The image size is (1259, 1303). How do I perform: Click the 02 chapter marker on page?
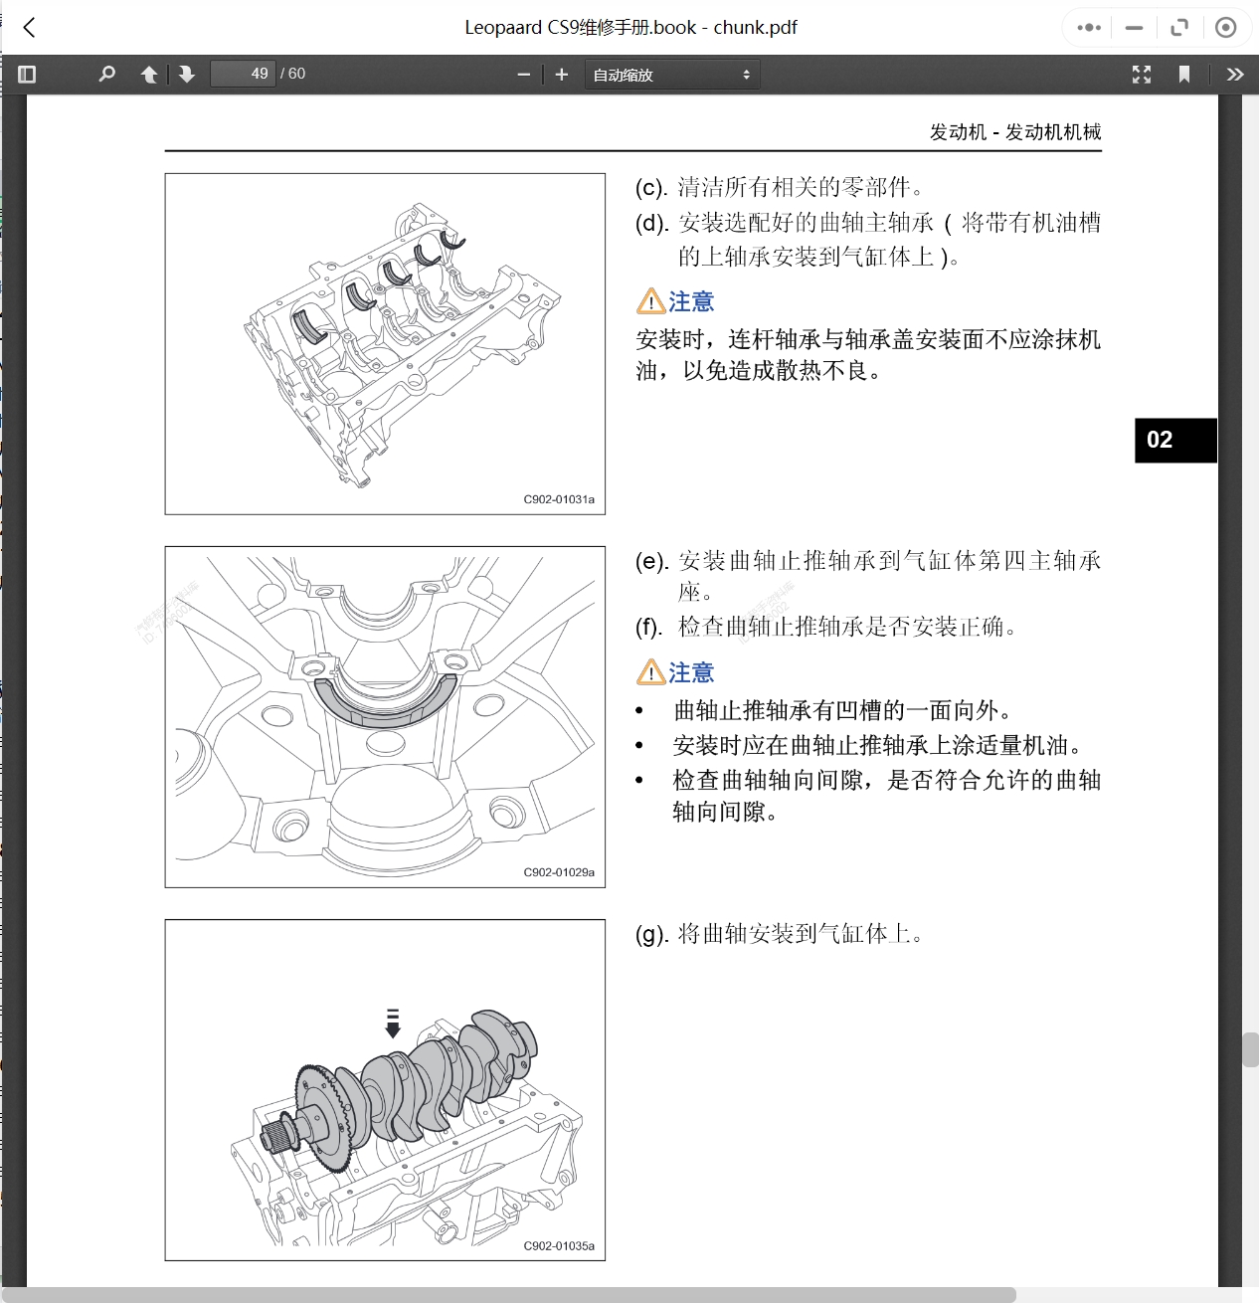coord(1175,441)
